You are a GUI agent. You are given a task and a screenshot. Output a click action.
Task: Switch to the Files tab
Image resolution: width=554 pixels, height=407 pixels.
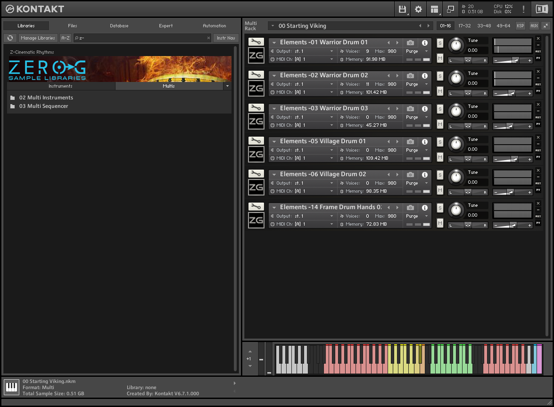point(72,26)
